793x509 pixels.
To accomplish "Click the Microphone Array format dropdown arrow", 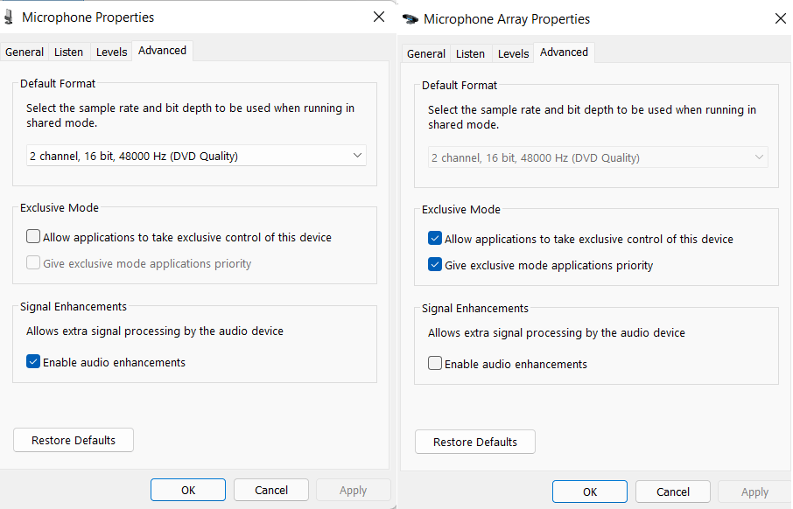I will (x=759, y=157).
